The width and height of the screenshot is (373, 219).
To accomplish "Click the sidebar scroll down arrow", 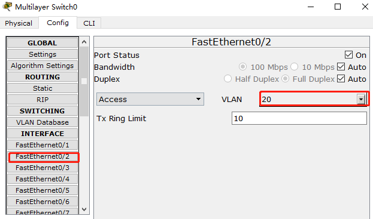I will coord(84,209).
